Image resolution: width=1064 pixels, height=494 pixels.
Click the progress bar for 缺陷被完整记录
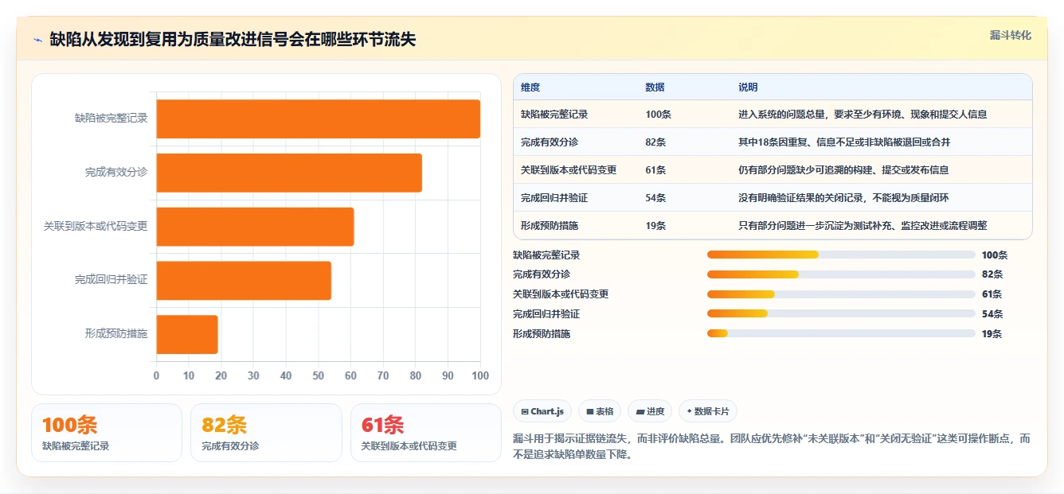pyautogui.click(x=841, y=255)
